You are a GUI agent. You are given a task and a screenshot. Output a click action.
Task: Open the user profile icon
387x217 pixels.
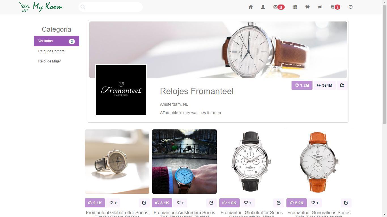263,7
